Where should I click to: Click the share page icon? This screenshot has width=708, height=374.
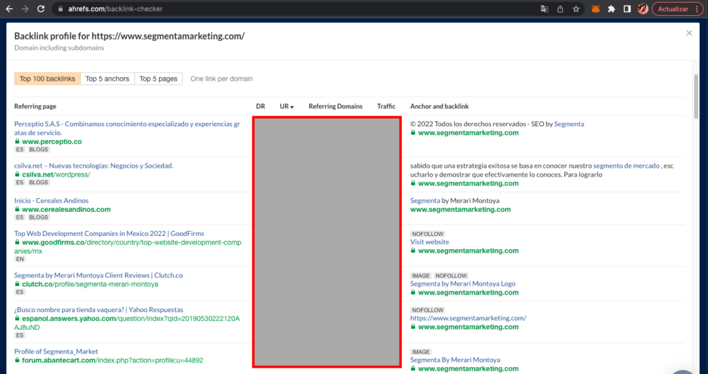[x=560, y=9]
